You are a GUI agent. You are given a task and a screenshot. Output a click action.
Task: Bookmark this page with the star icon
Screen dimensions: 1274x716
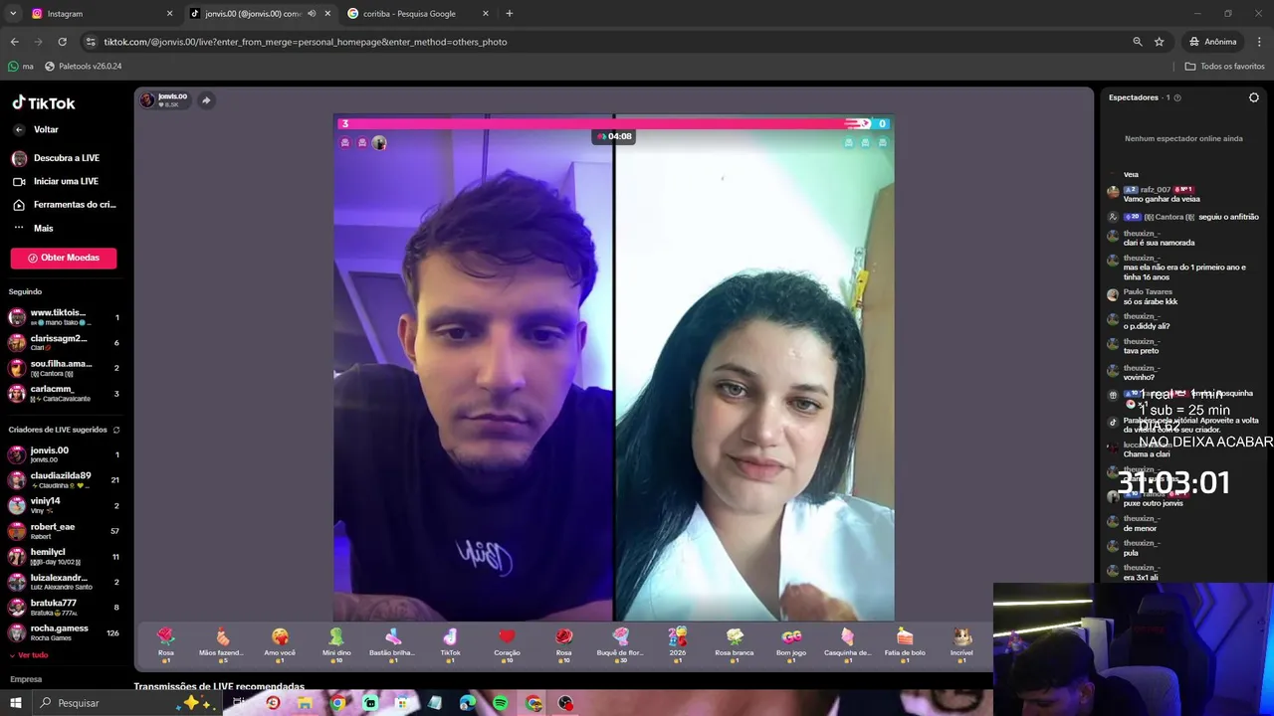(x=1160, y=42)
